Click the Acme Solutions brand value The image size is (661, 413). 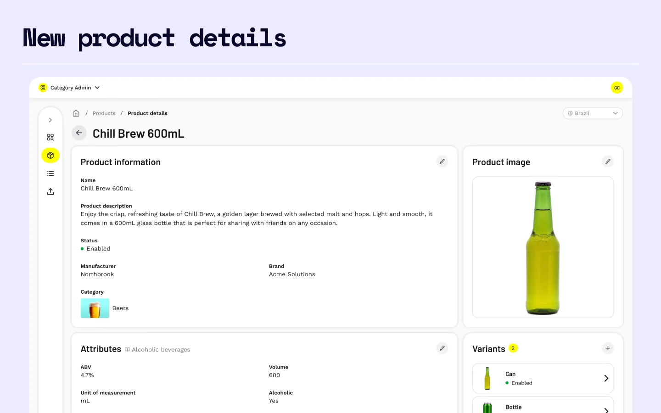click(x=292, y=274)
